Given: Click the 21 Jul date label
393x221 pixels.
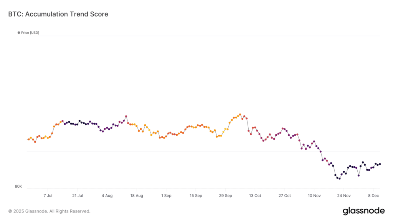Looking at the screenshot, I should 78,196.
